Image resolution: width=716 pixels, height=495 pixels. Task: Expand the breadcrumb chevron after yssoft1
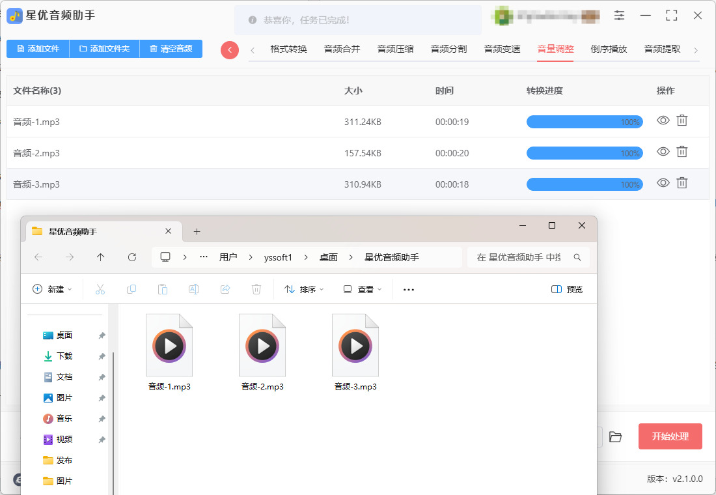[305, 257]
